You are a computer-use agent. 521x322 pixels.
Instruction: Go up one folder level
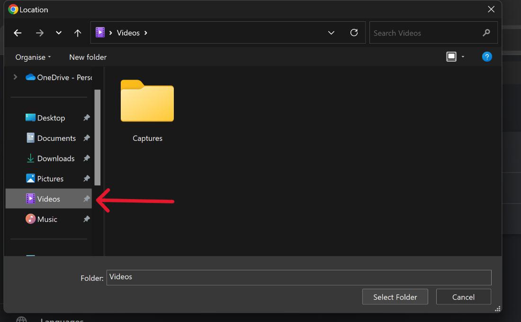click(x=78, y=33)
